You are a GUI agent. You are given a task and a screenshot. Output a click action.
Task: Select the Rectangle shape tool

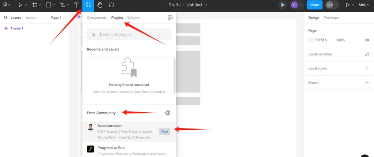(x=49, y=5)
